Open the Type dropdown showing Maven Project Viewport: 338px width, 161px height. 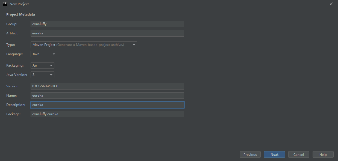[84, 45]
